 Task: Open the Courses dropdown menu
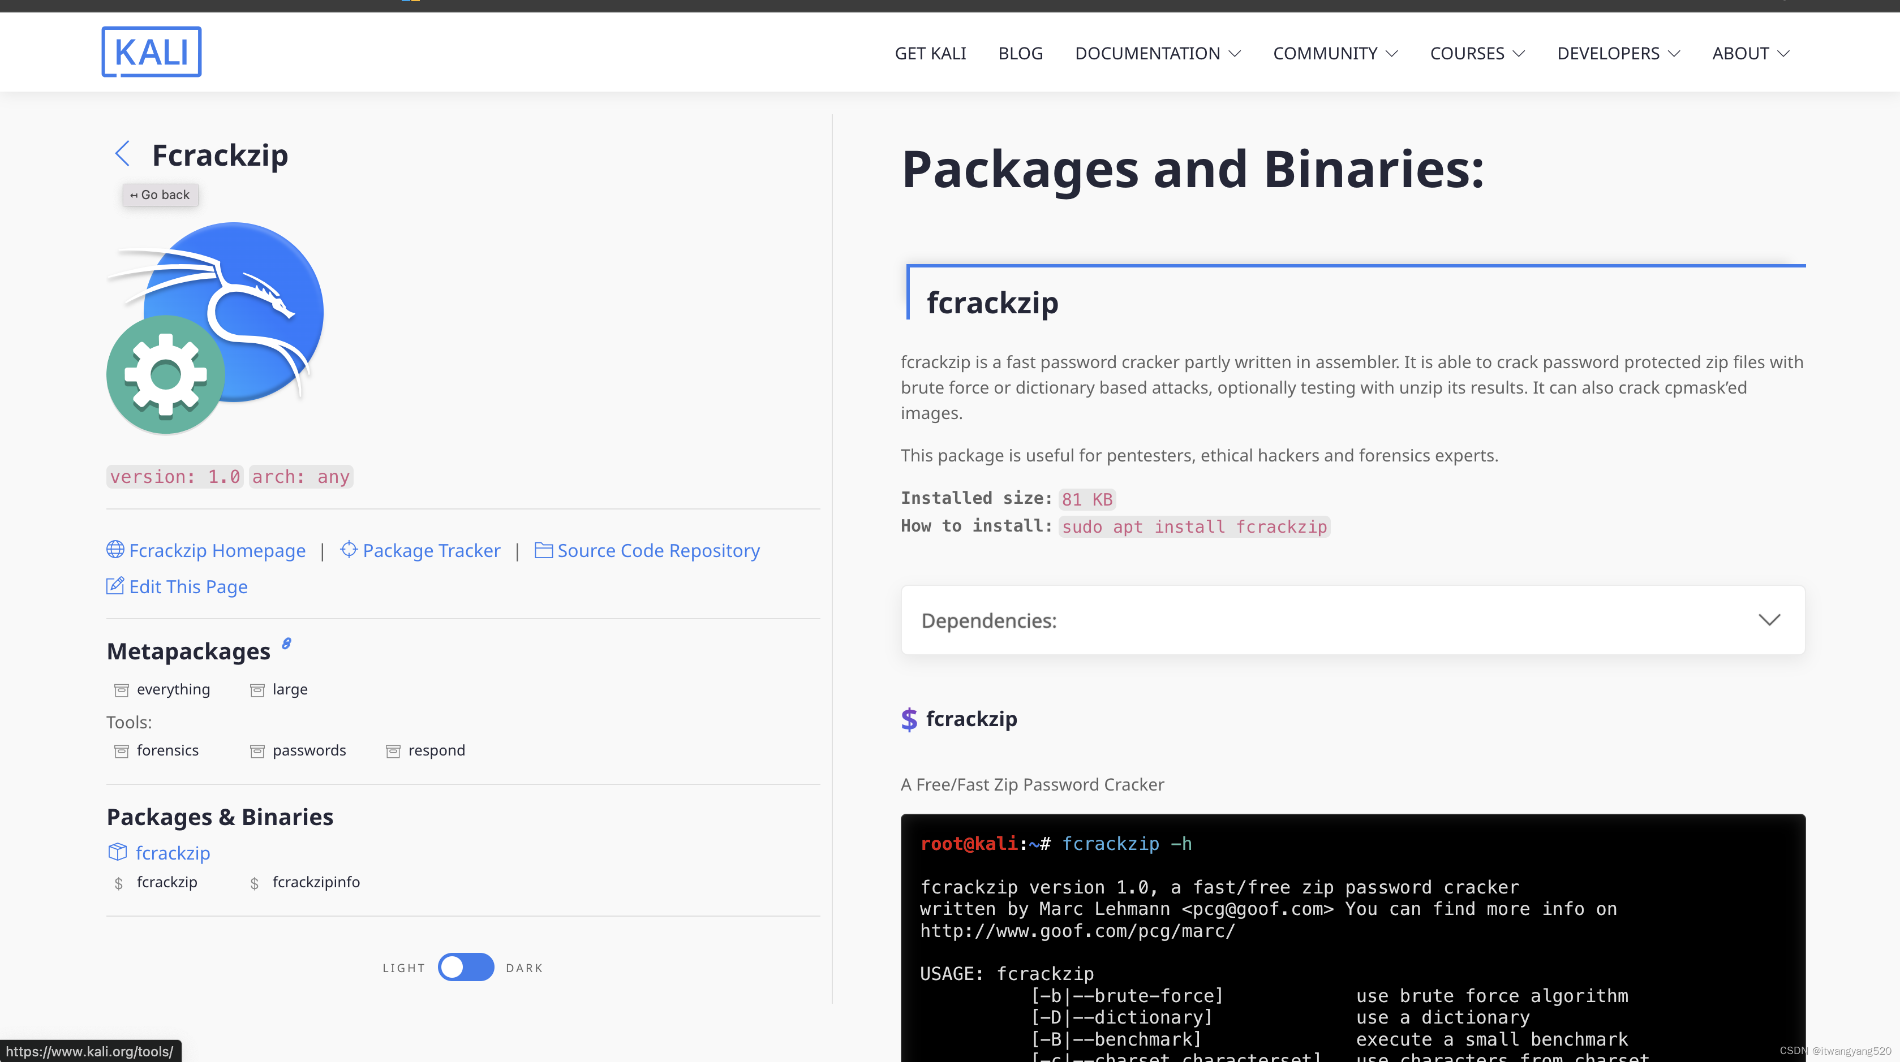[x=1477, y=53]
